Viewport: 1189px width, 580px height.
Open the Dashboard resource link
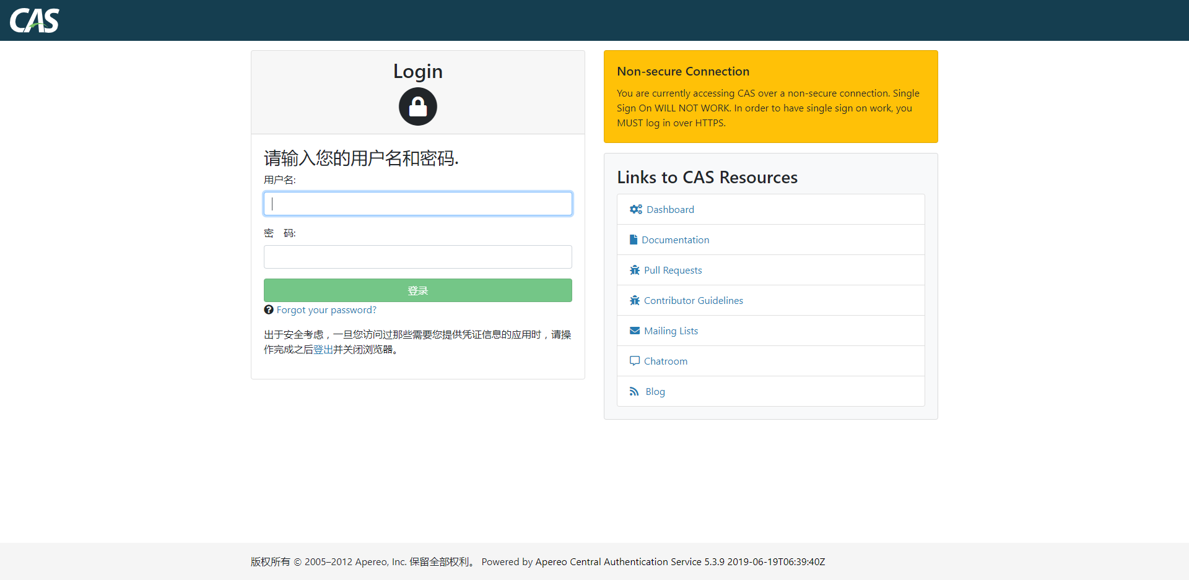[669, 209]
